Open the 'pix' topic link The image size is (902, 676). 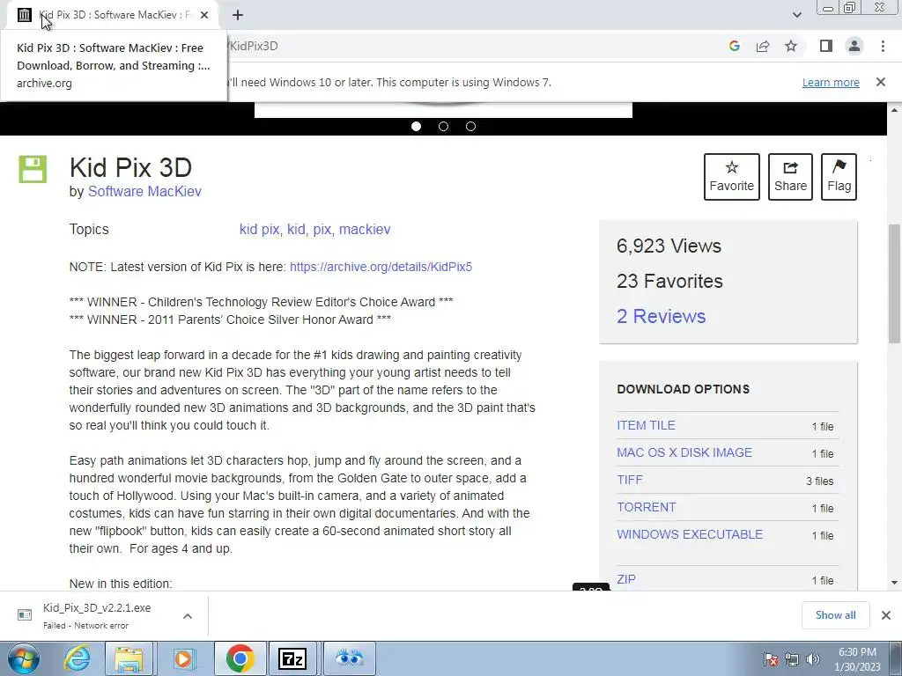(x=322, y=230)
